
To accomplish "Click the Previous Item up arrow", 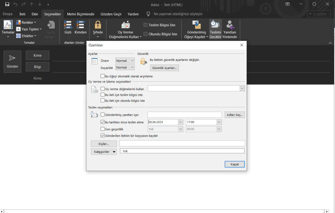I will [x=32, y=4].
